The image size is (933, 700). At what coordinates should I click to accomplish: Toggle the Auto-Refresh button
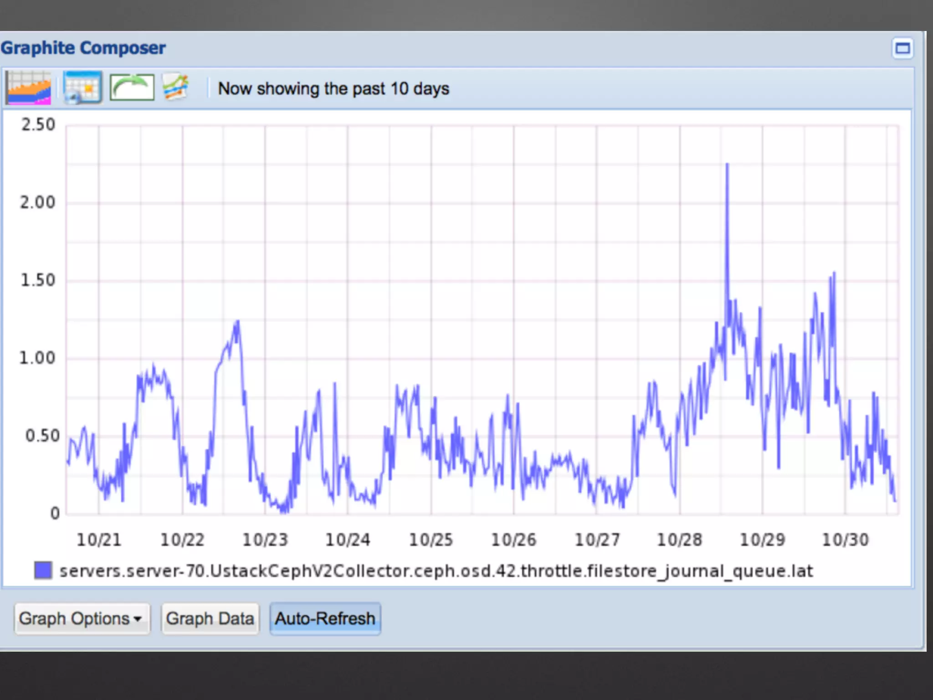point(325,619)
